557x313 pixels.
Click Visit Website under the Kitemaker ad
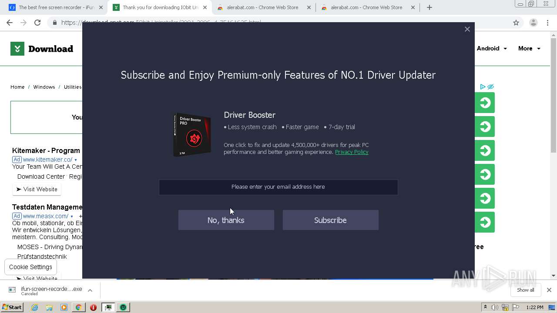click(37, 189)
